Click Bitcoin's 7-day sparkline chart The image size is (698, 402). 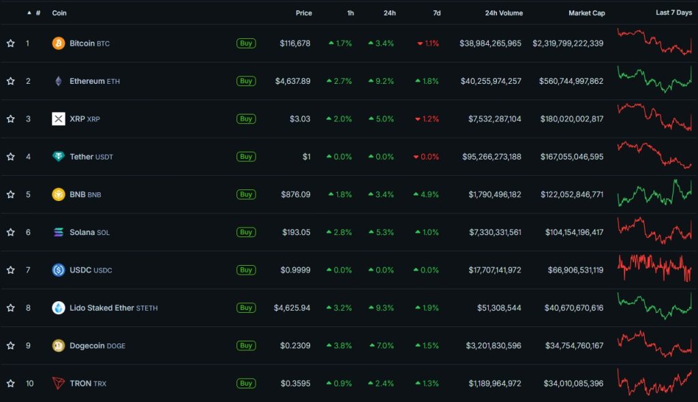(655, 43)
